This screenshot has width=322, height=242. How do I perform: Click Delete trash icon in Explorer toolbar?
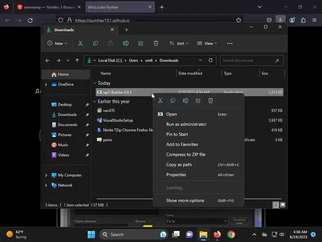(x=156, y=43)
